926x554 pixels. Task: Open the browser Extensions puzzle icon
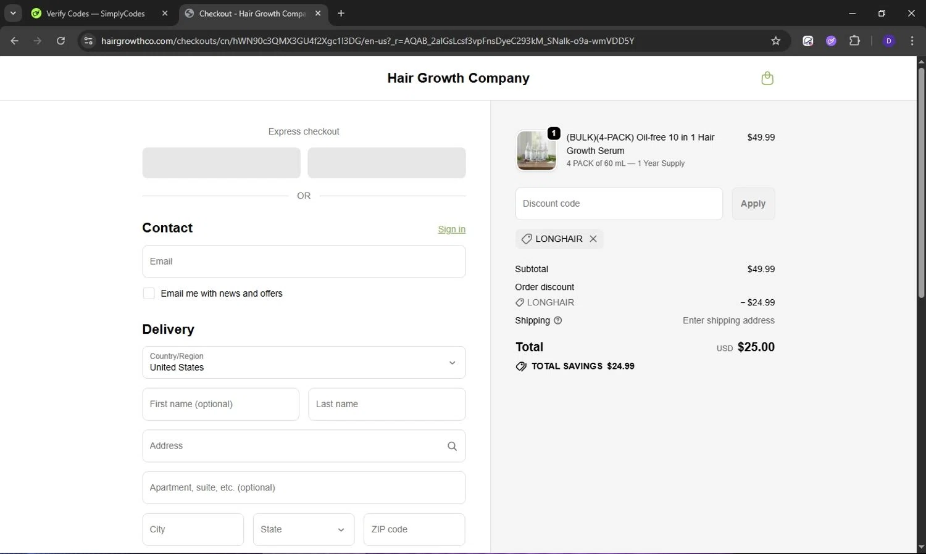[854, 41]
